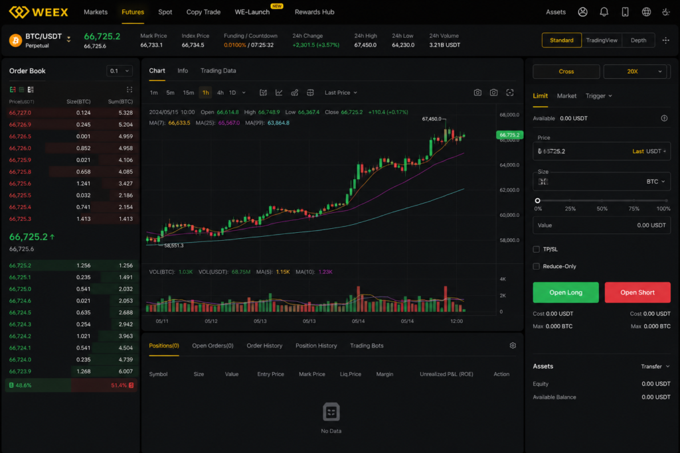The height and width of the screenshot is (453, 680).
Task: Click the Open Short button
Action: (x=637, y=292)
